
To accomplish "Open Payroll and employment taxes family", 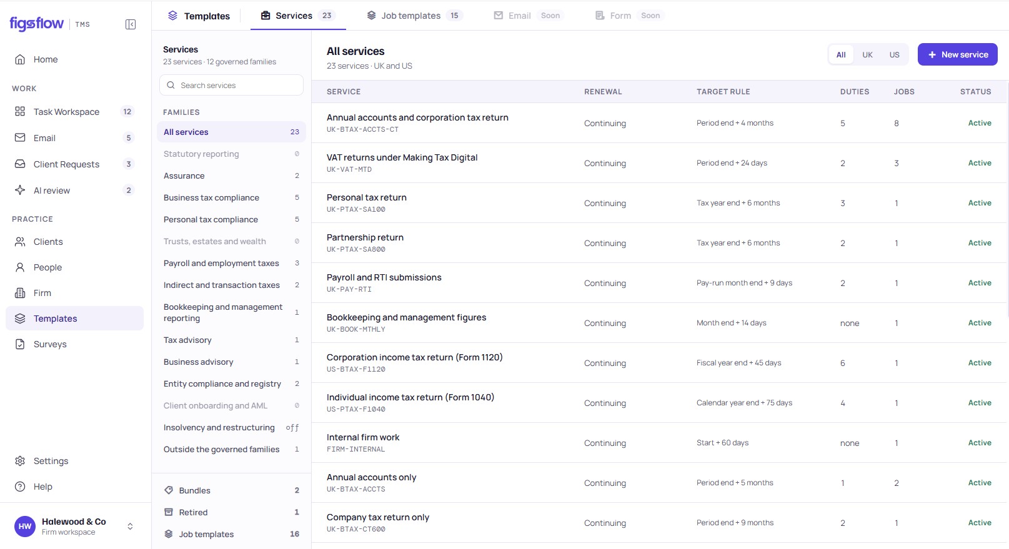I will coord(231,263).
